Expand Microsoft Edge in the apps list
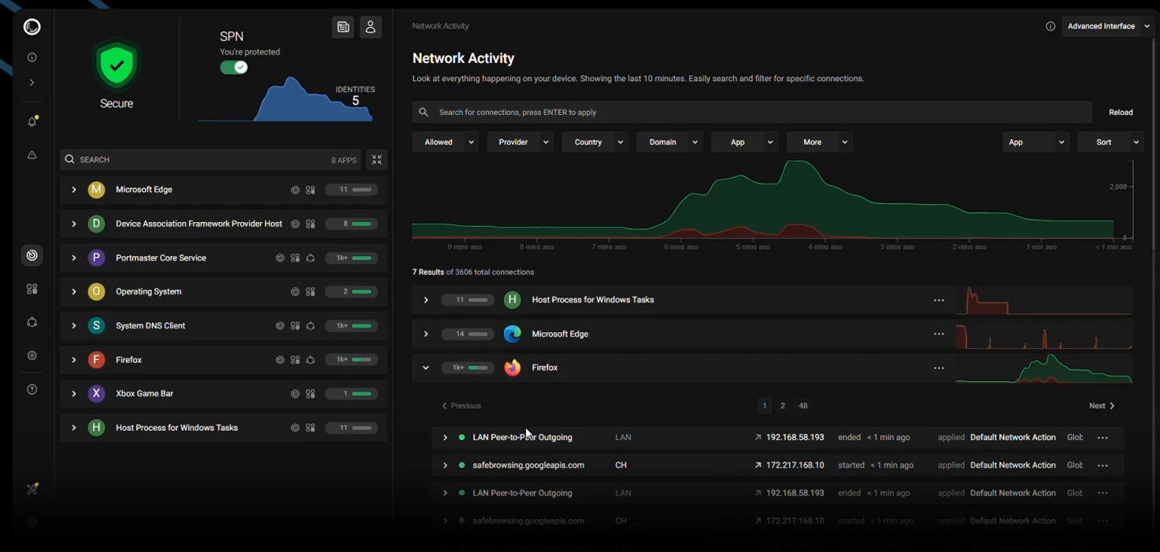This screenshot has width=1160, height=552. pyautogui.click(x=73, y=190)
